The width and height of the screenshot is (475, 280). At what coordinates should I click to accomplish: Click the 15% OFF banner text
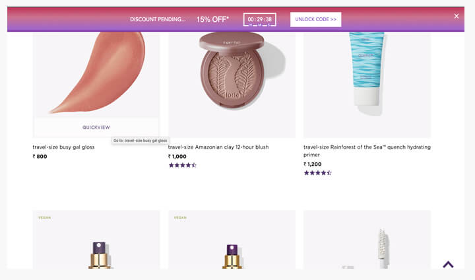(212, 20)
